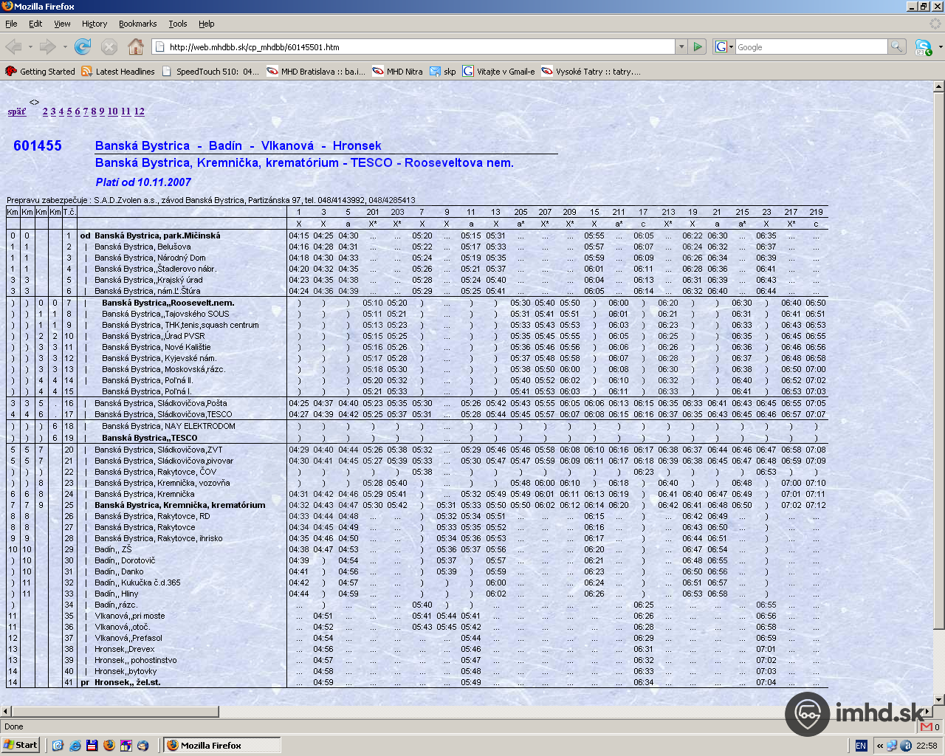Expand the URL history dropdown
The height and width of the screenshot is (756, 945).
(x=681, y=47)
